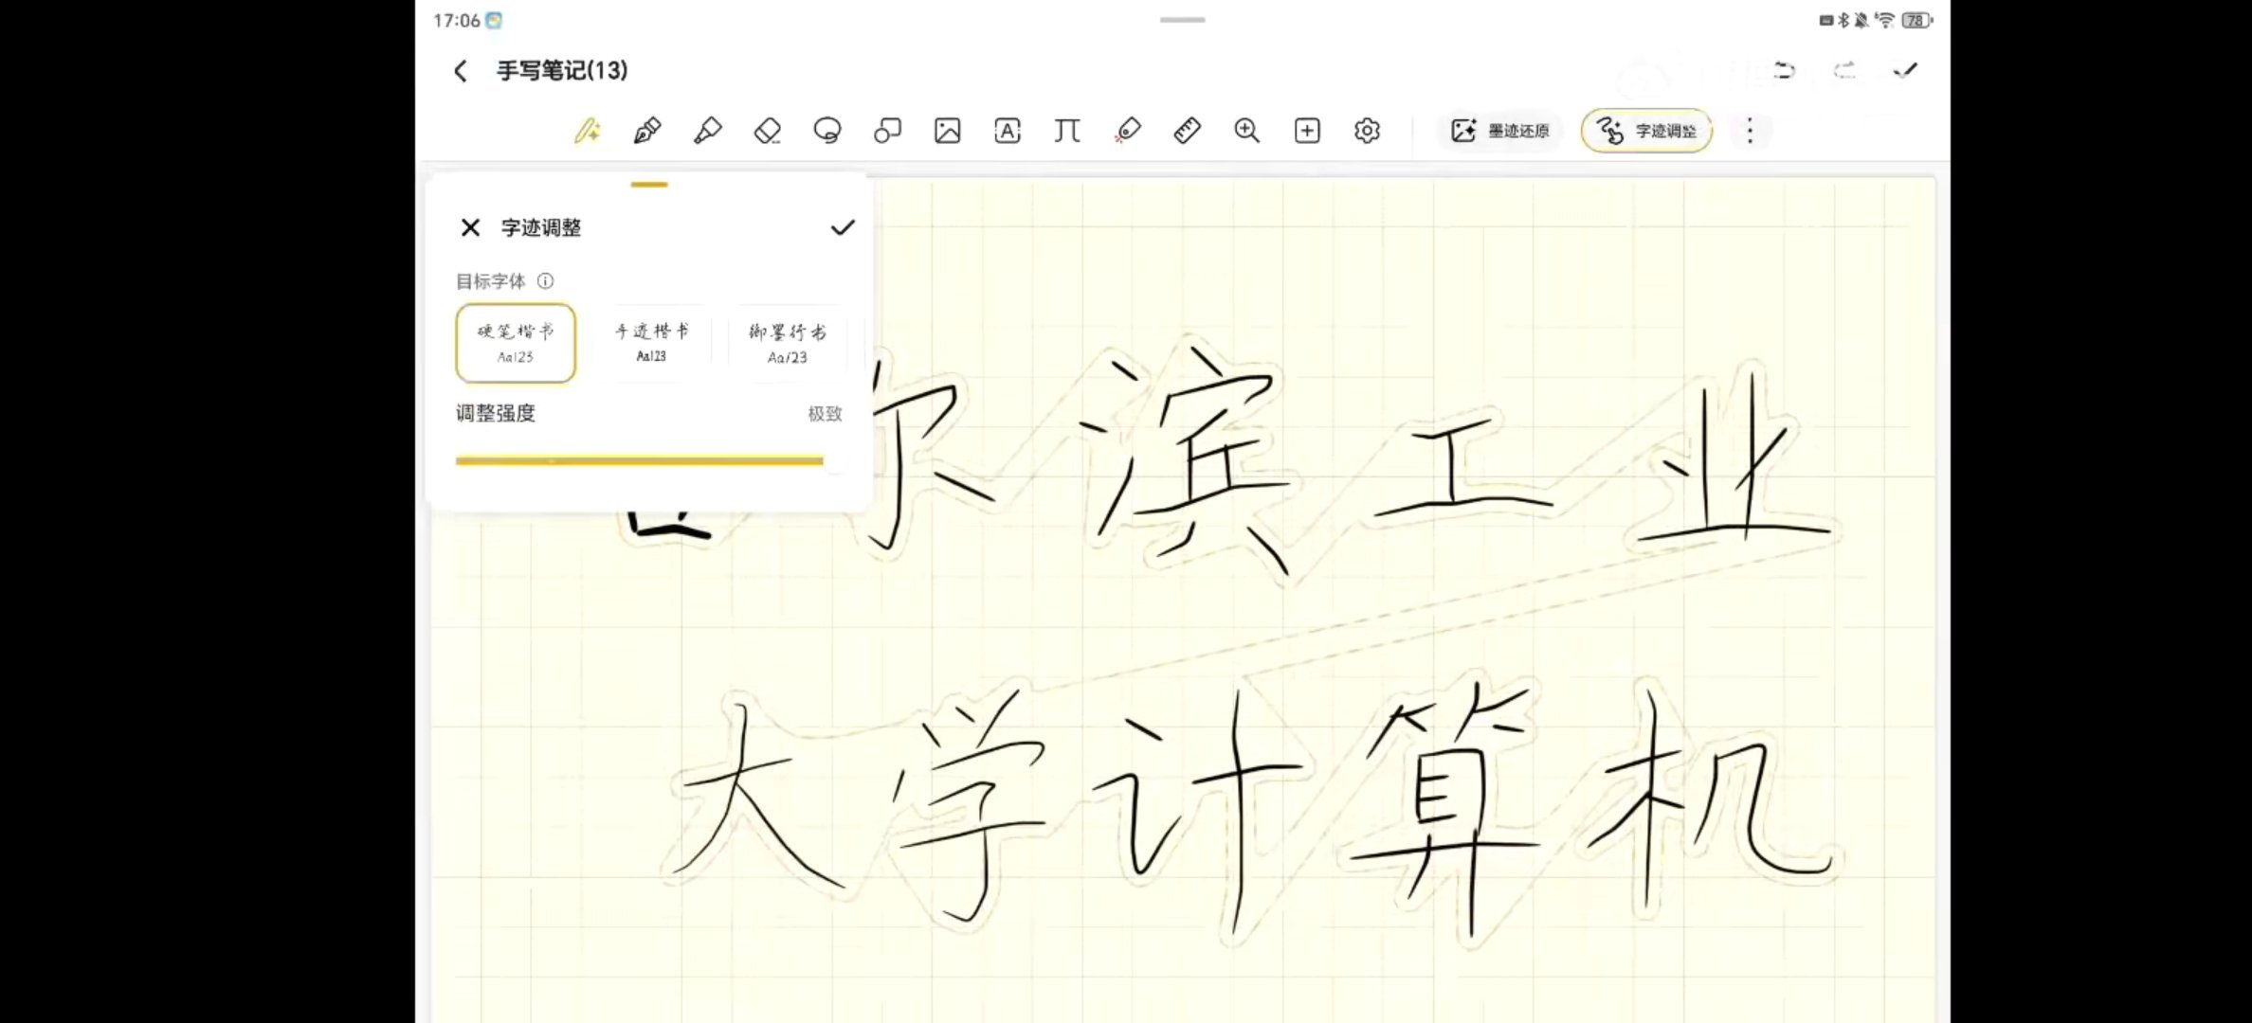
Task: Click the 墨迹还原 button
Action: click(1501, 131)
